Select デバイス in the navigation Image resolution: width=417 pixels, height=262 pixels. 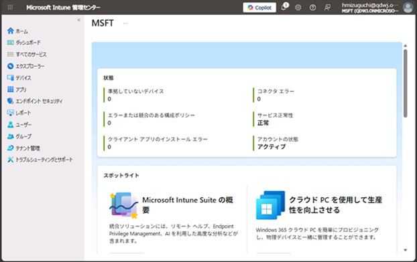tap(23, 78)
